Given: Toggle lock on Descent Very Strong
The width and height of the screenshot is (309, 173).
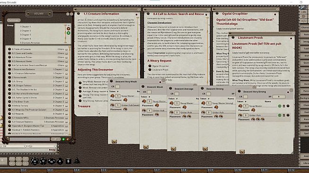Looking at the screenshot, I should coord(288,92).
